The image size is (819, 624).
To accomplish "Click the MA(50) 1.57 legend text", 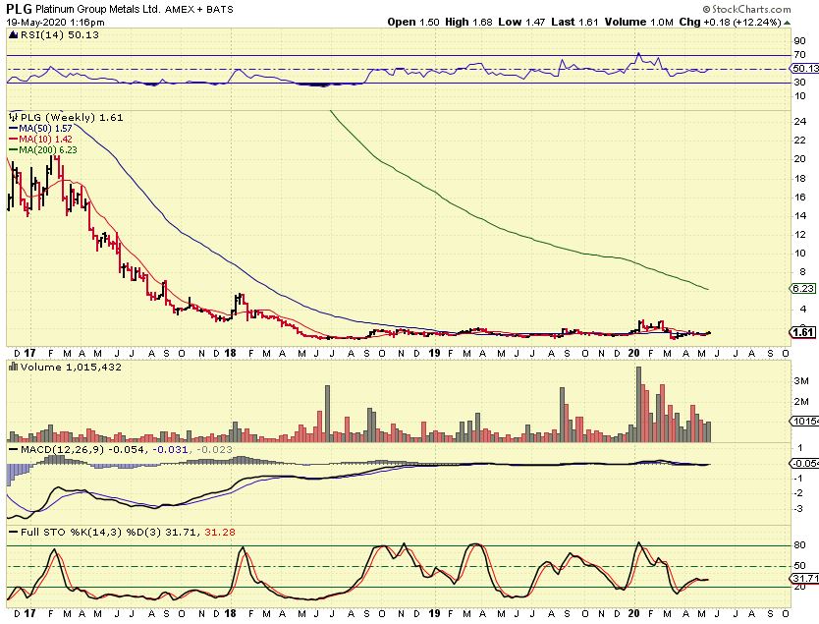I will click(x=45, y=129).
